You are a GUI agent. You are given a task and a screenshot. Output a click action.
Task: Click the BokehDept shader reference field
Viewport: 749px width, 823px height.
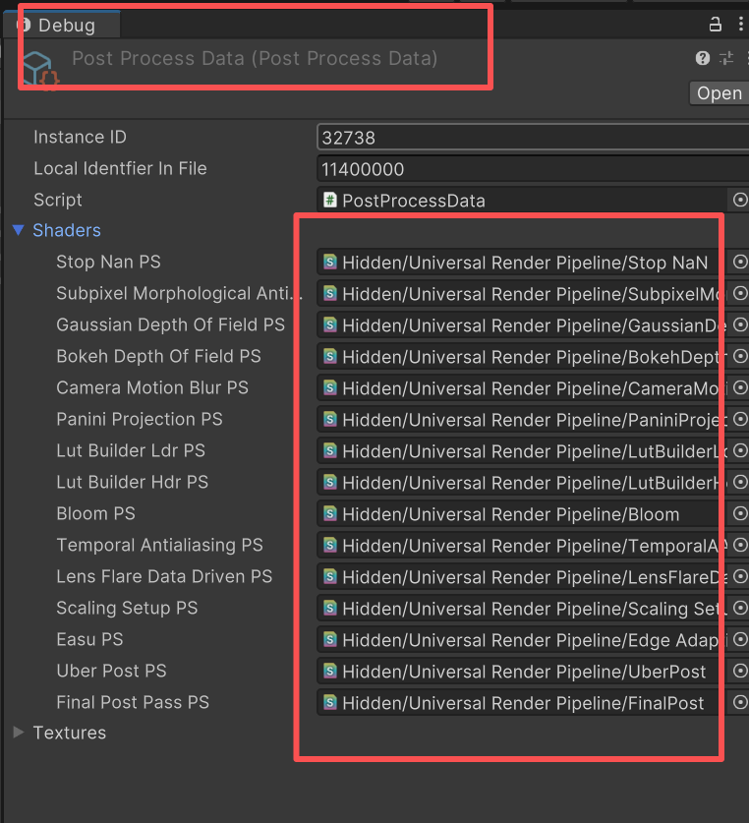(522, 356)
